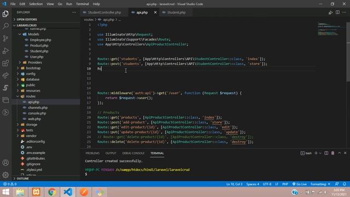
Task: Open the terminal launch profile dropdown
Action: click(x=320, y=153)
